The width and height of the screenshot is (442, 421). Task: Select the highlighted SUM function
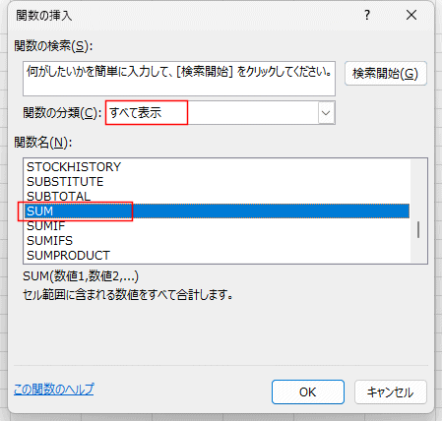[x=218, y=211]
